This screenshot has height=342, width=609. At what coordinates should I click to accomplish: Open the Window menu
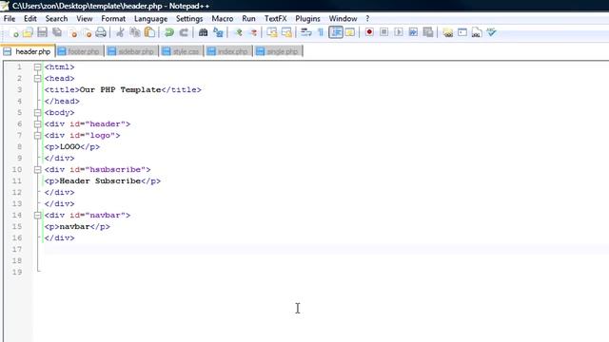tap(343, 19)
